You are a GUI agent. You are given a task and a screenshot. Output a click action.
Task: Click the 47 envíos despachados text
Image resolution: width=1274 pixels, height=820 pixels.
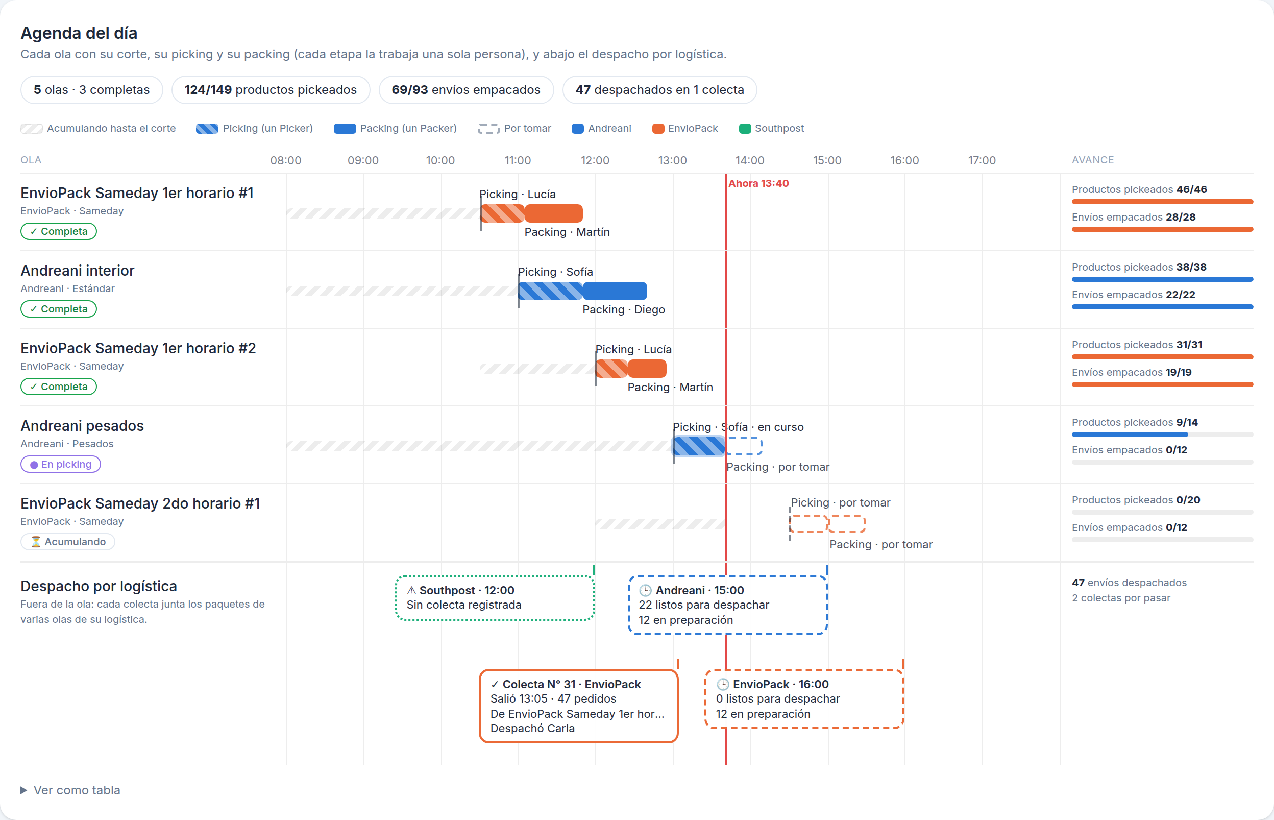(1129, 583)
